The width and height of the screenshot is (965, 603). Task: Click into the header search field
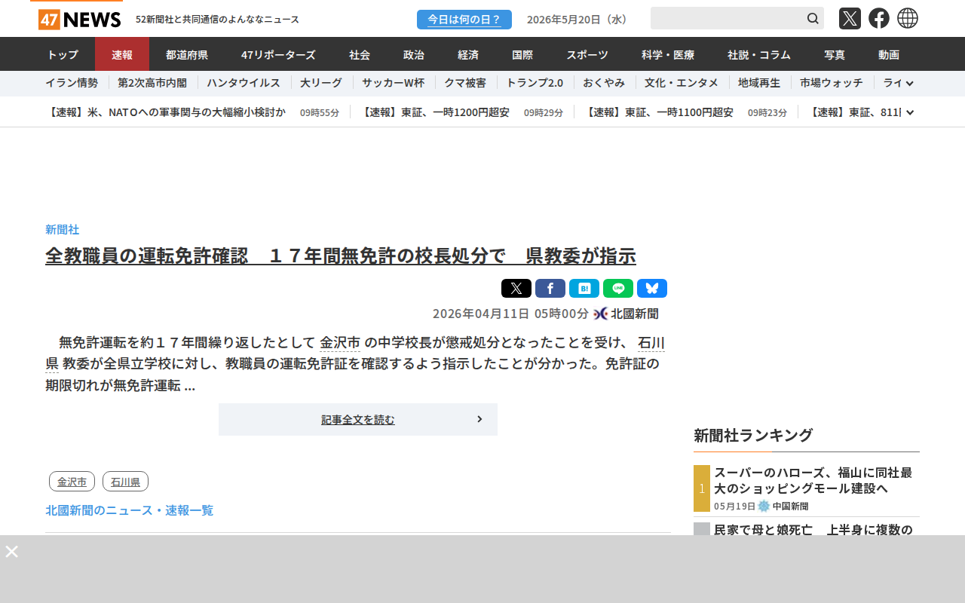(x=727, y=18)
